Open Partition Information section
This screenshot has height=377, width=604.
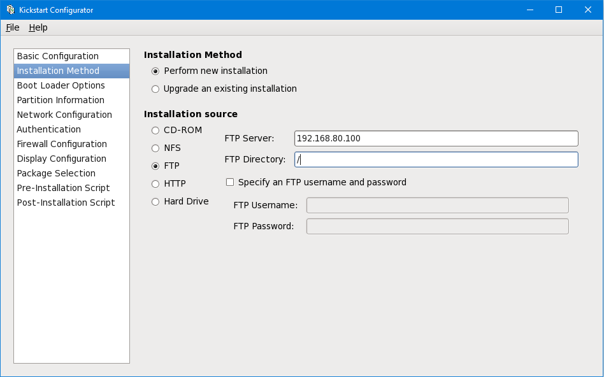(61, 100)
